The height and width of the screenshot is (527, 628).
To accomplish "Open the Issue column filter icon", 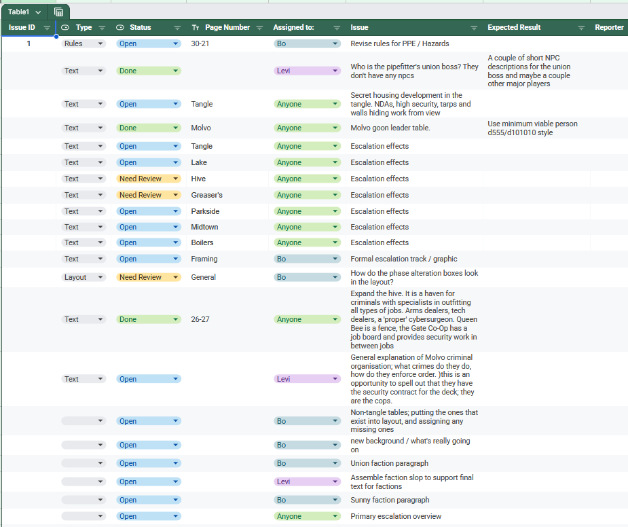I will [474, 28].
